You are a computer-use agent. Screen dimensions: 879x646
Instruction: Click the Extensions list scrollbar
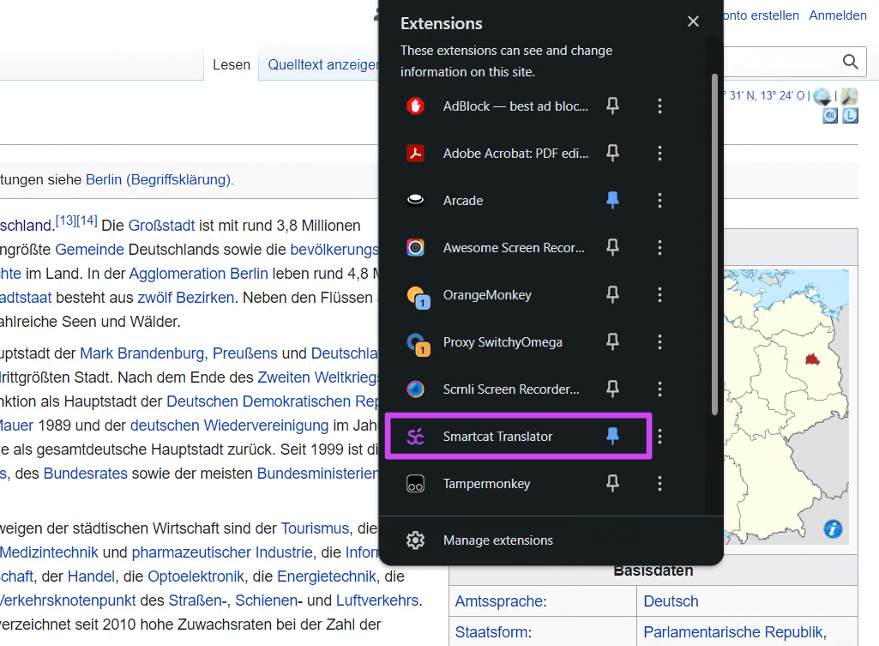point(714,245)
